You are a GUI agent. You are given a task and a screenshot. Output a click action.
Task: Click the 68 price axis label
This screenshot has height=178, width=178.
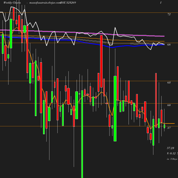click(169, 44)
